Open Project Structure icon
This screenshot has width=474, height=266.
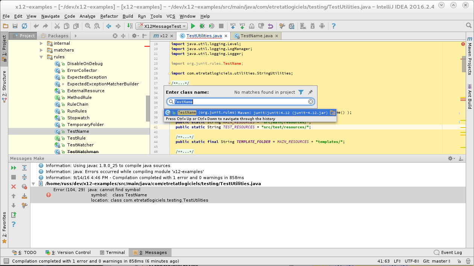click(x=292, y=26)
